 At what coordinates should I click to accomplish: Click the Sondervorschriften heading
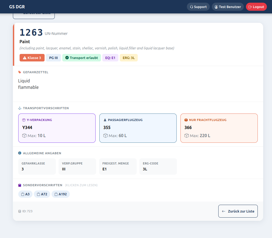(42, 185)
